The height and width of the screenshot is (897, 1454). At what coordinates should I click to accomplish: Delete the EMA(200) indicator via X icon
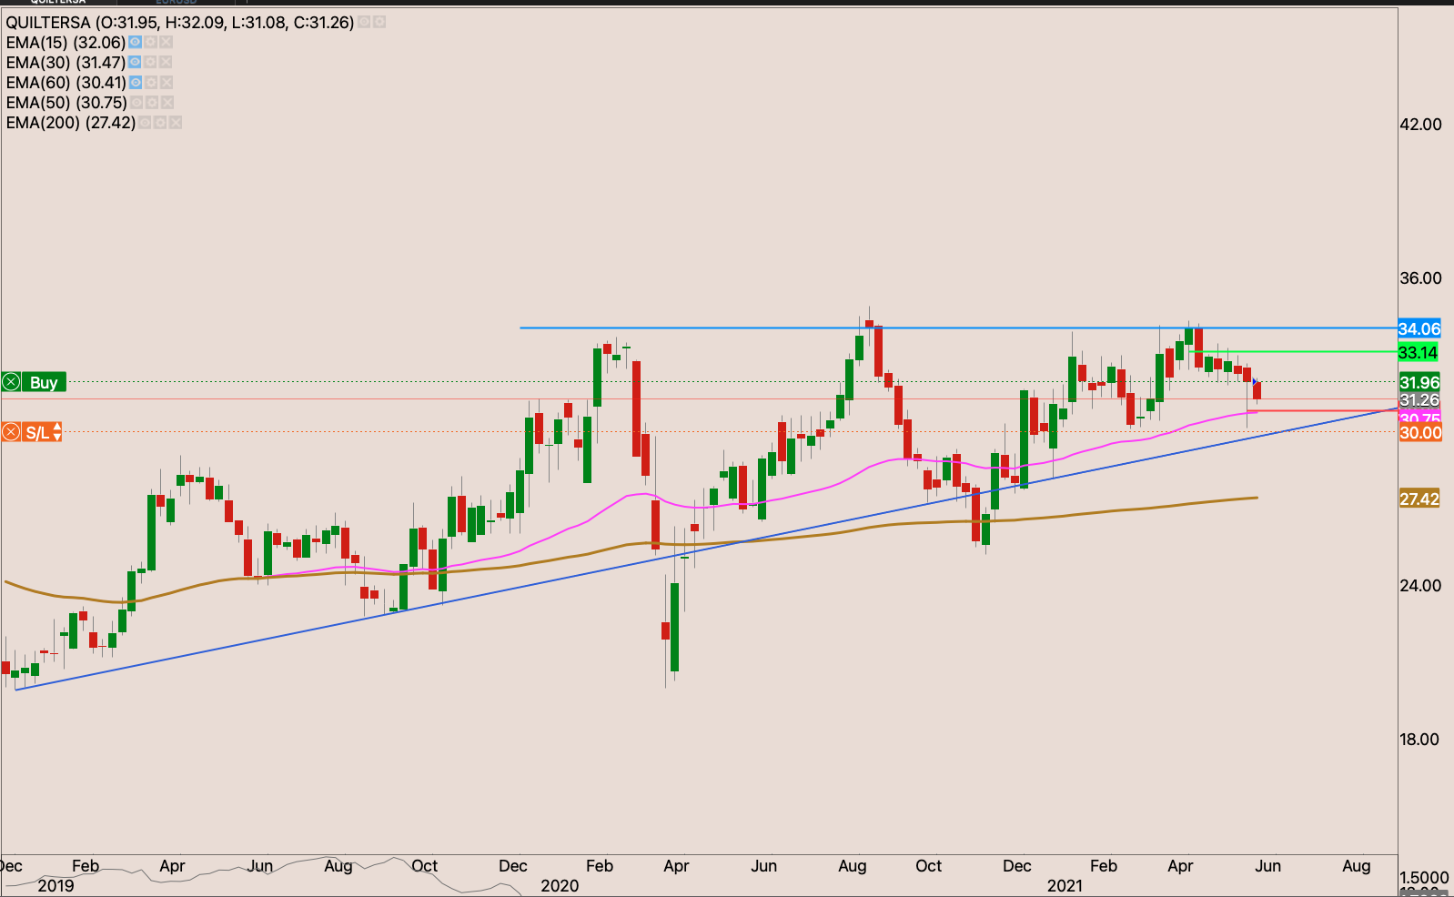[x=176, y=123]
